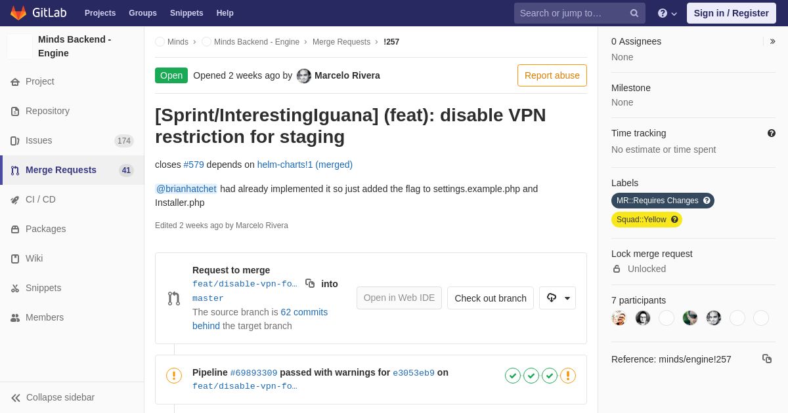Click the GitLab fox logo
The width and height of the screenshot is (788, 413).
[x=18, y=13]
